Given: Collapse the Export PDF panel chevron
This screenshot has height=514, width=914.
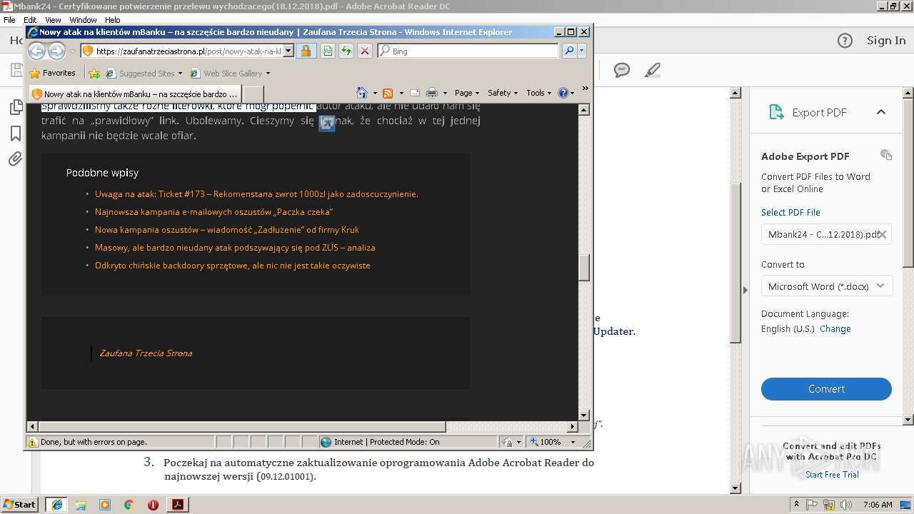Looking at the screenshot, I should click(x=881, y=112).
